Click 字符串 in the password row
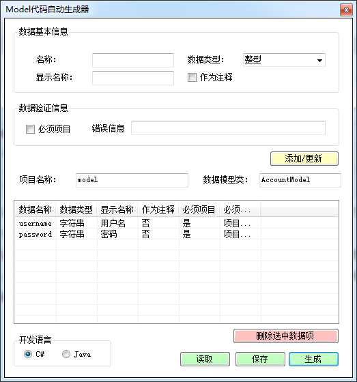 click(72, 235)
